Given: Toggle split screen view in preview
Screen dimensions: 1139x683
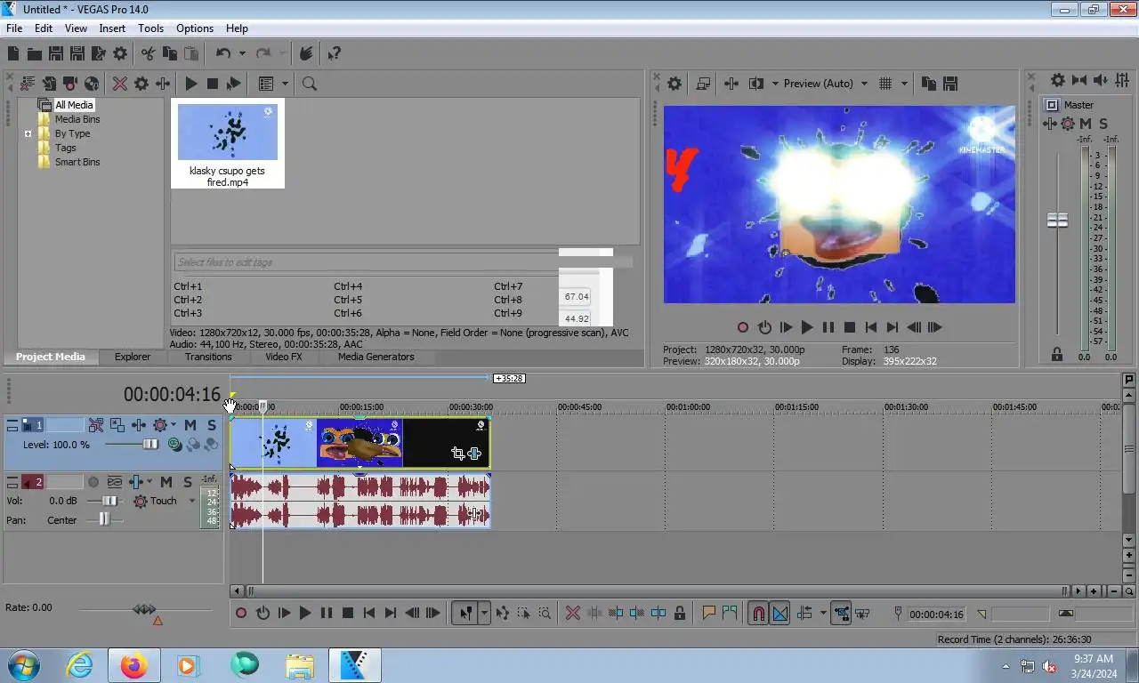Looking at the screenshot, I should (x=756, y=84).
